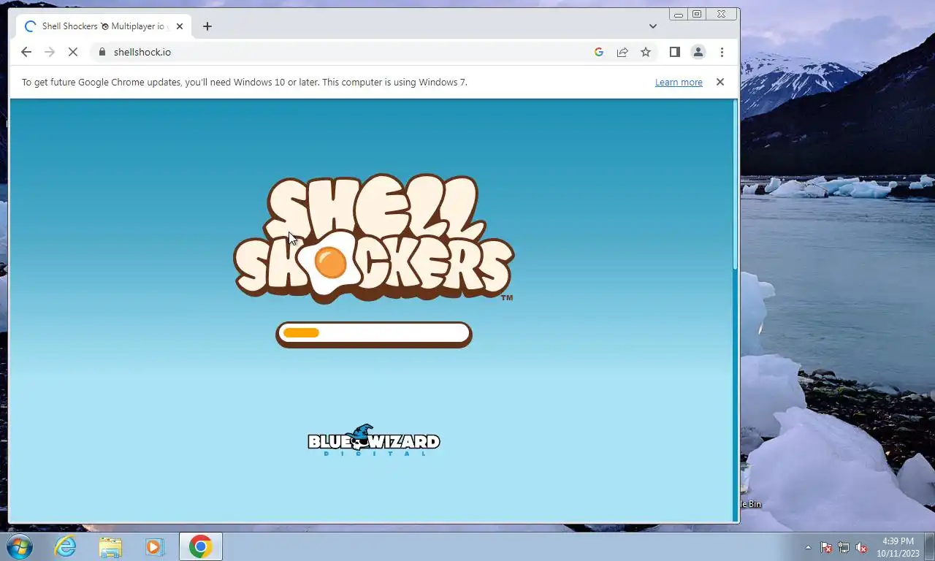Open the clock showing 4:39 PM

tap(898, 547)
